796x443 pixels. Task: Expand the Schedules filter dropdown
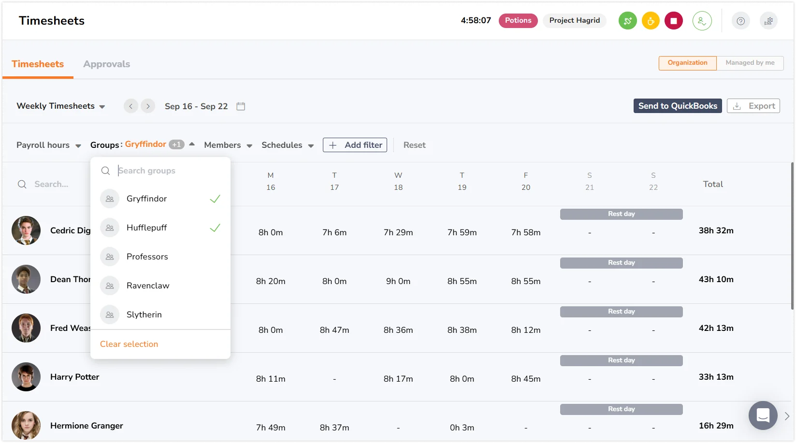point(288,145)
